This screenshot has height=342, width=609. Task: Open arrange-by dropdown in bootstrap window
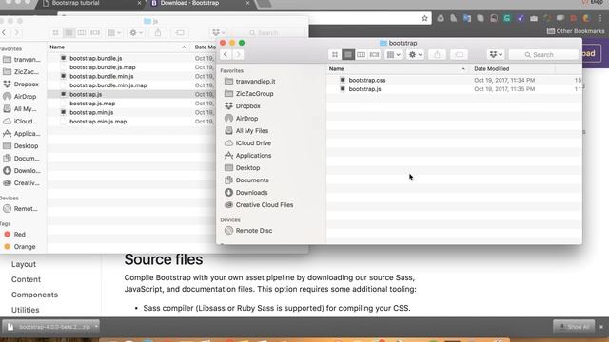pyautogui.click(x=393, y=55)
